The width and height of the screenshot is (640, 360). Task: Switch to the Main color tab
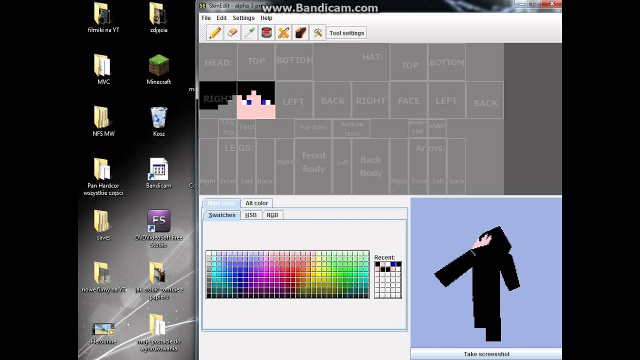[x=221, y=203]
